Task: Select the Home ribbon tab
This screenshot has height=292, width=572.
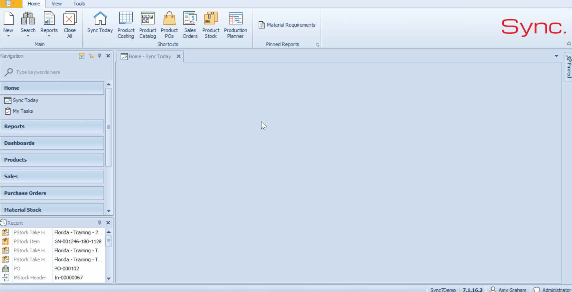Action: click(34, 4)
